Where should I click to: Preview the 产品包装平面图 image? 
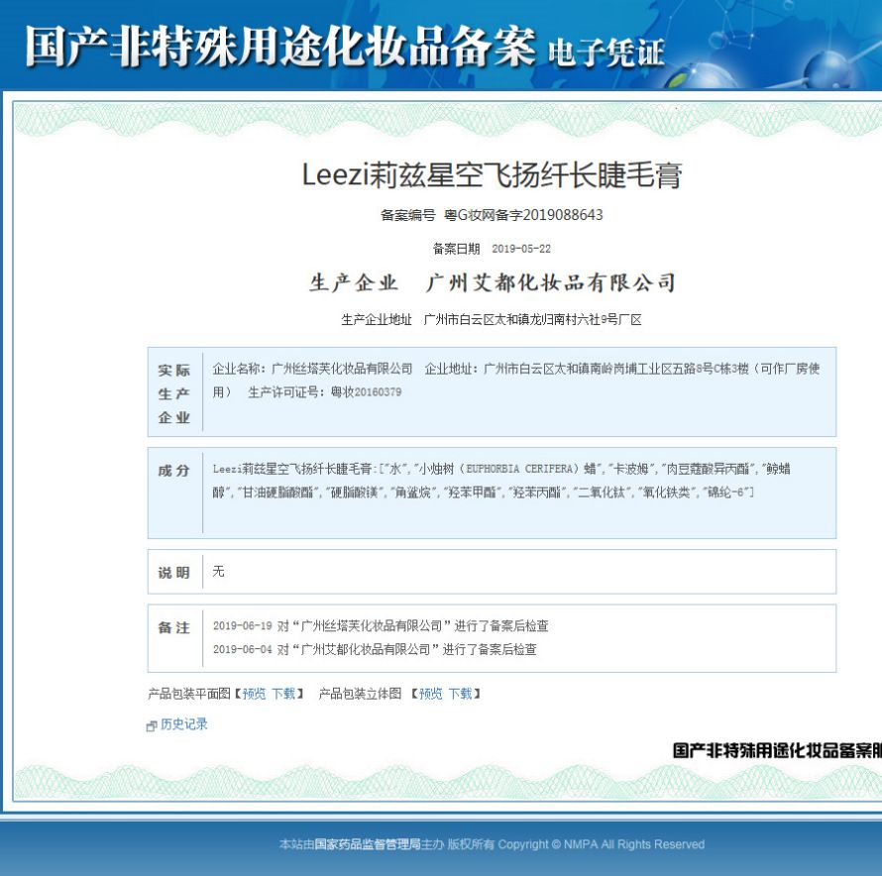(254, 694)
